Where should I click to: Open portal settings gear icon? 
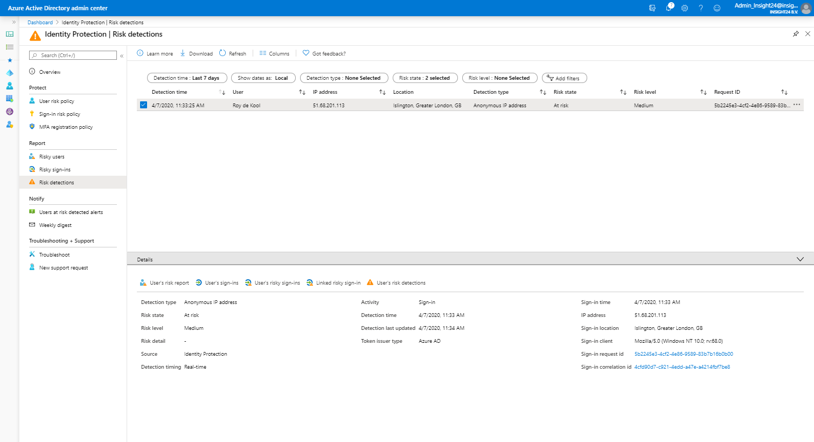pos(685,8)
